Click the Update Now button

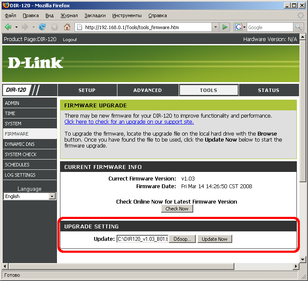(x=215, y=239)
